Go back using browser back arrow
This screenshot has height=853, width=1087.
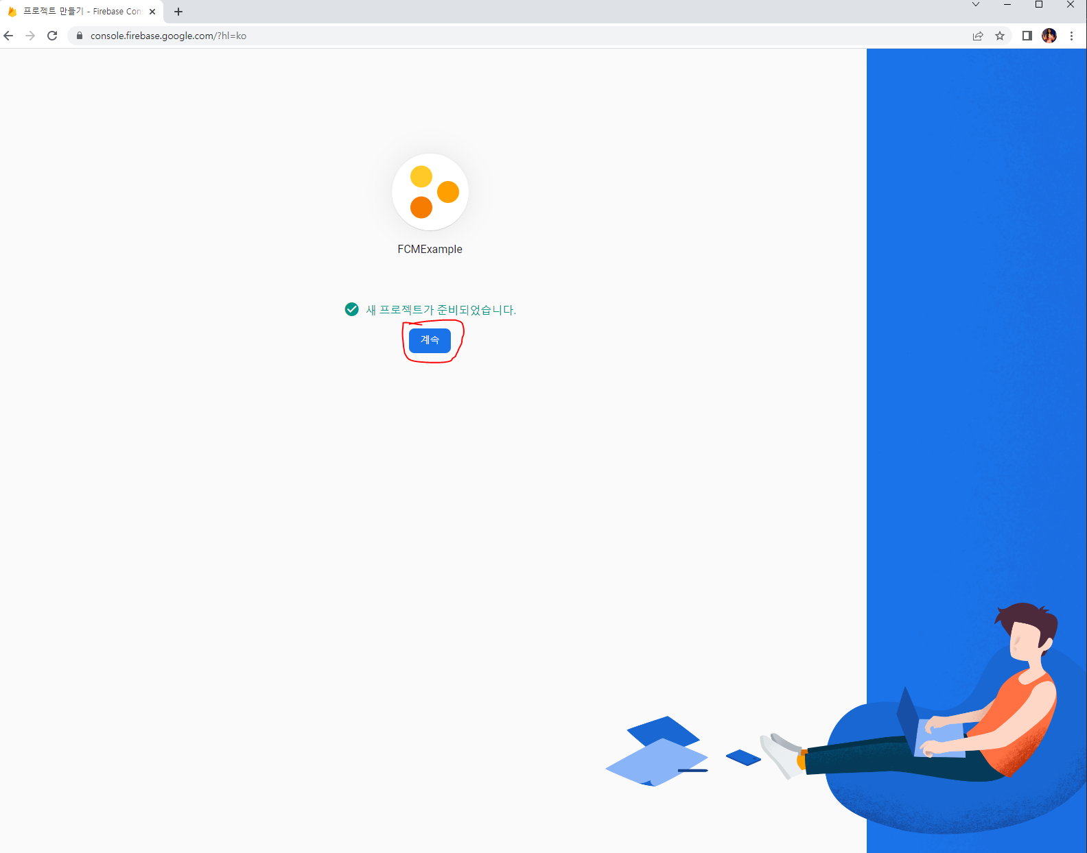9,36
